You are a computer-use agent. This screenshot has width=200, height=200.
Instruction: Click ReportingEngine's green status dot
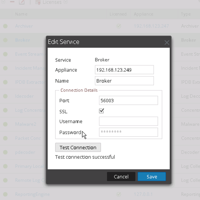[x=5, y=194]
